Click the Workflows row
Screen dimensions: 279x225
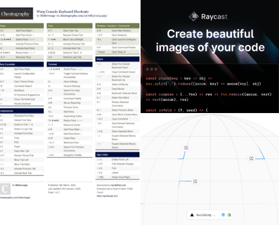[22, 90]
